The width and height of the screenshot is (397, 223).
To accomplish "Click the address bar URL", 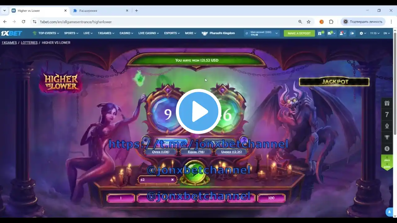I will [76, 22].
